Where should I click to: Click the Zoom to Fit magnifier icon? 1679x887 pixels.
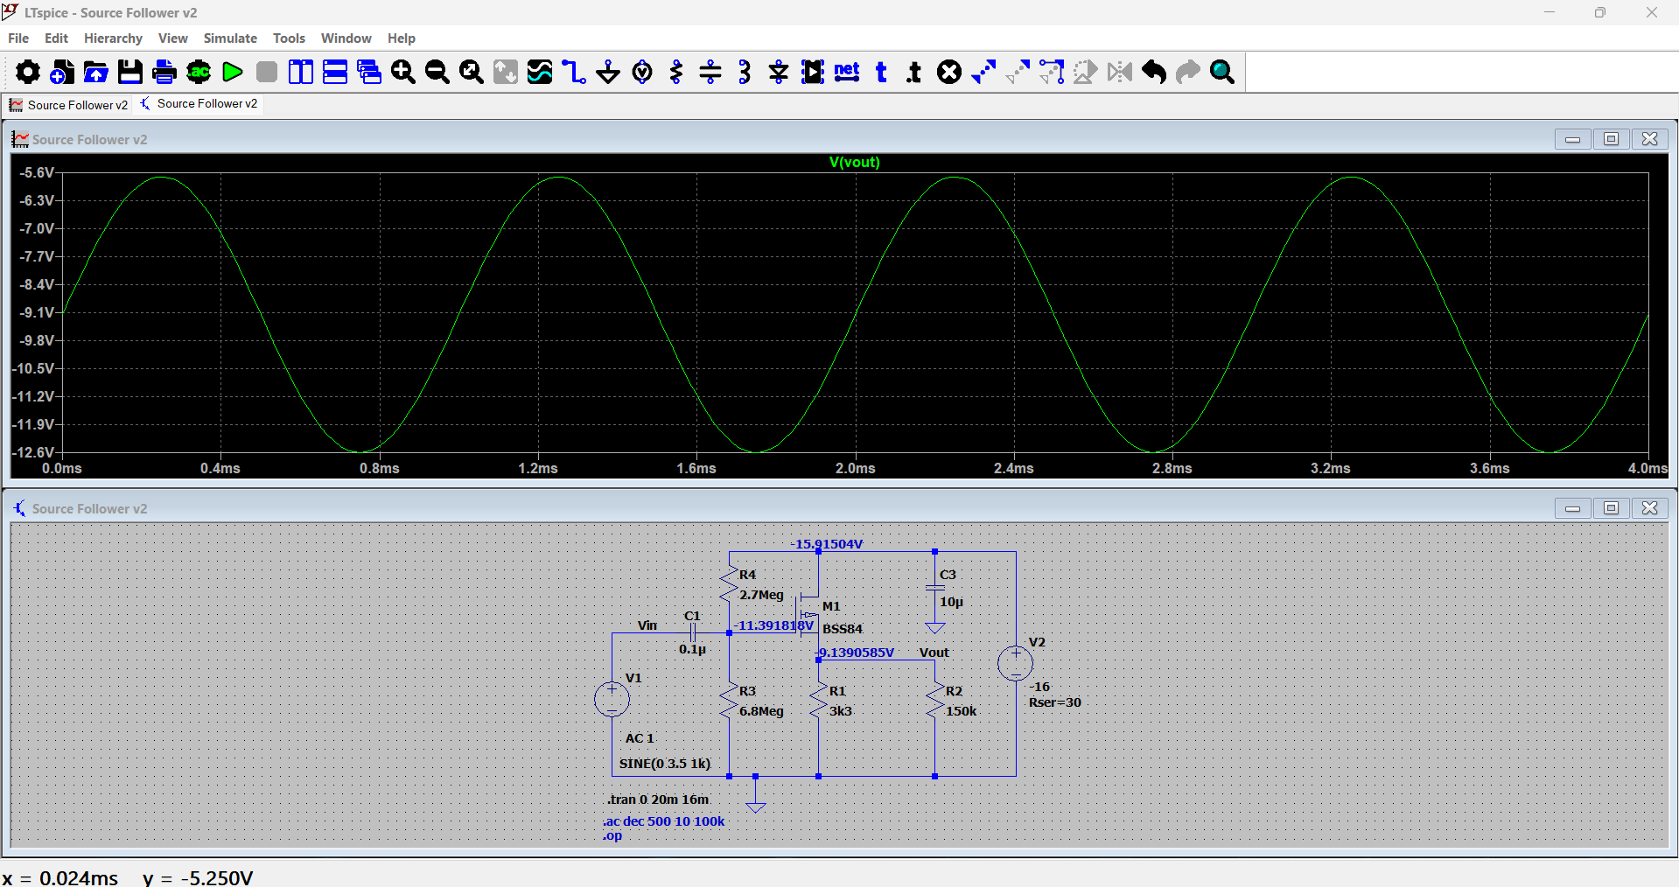click(x=471, y=72)
